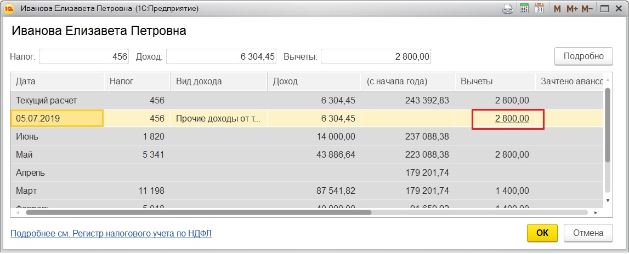Click the M+ memory add button
The height and width of the screenshot is (254, 629).
coord(572,9)
